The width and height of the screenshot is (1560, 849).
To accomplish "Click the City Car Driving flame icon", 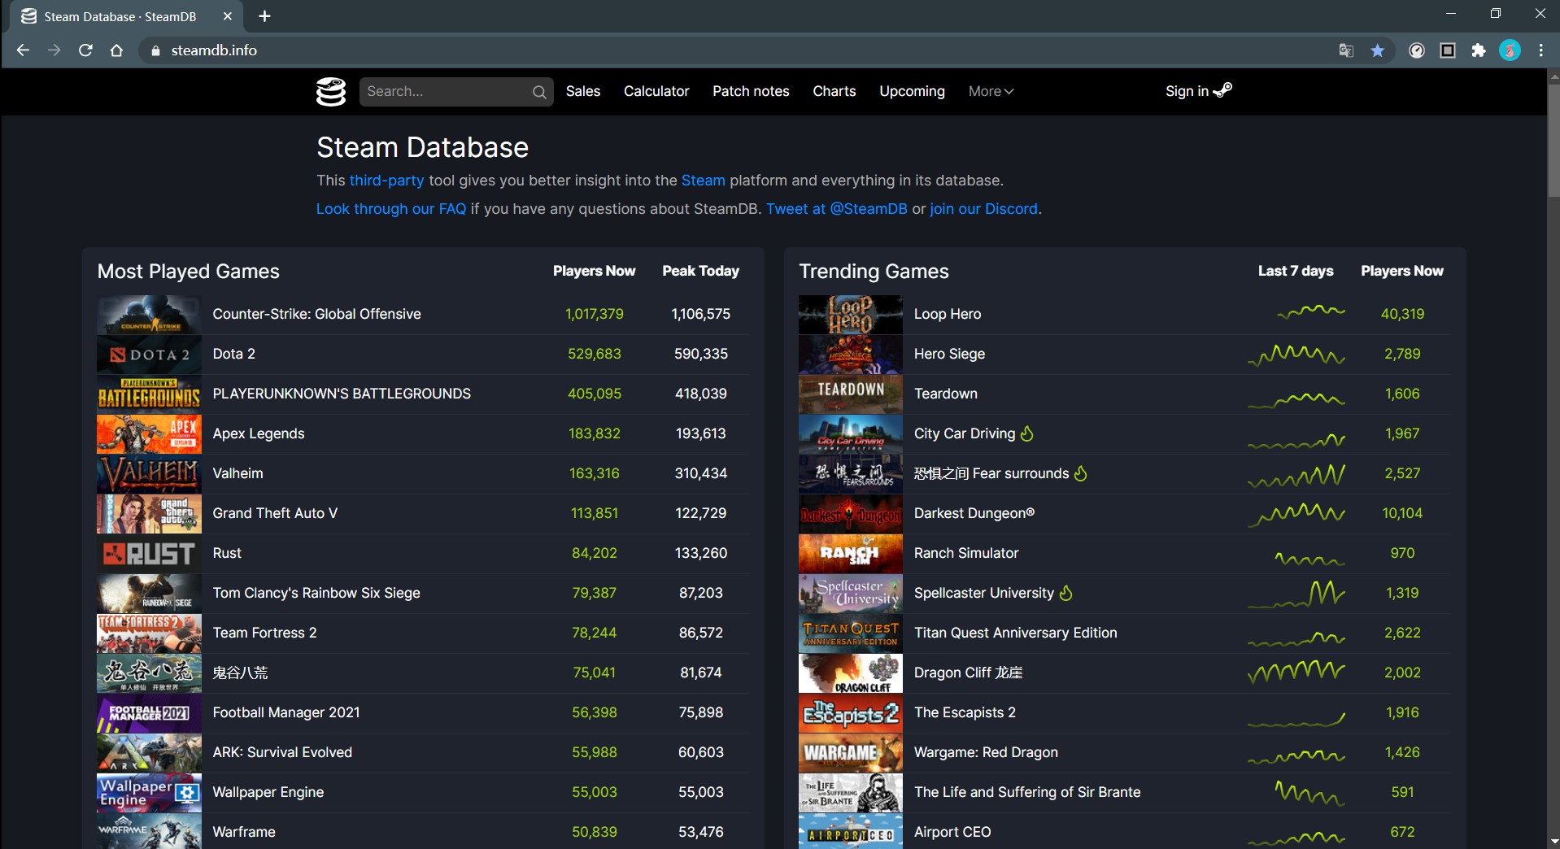I will pyautogui.click(x=1027, y=433).
